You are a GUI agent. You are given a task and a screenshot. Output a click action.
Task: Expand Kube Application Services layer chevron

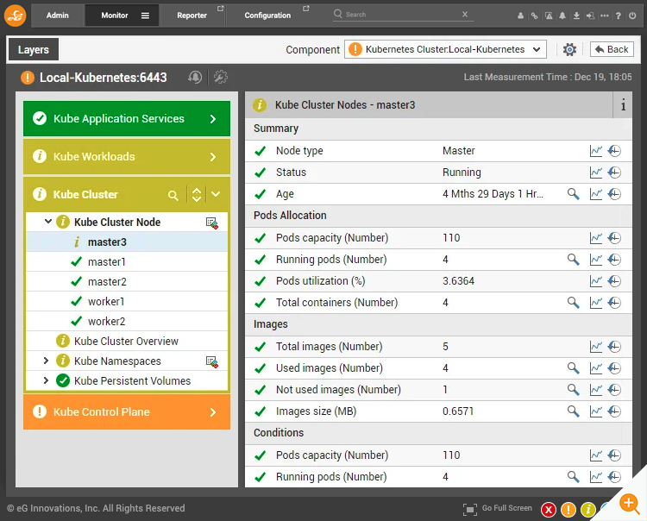click(x=213, y=119)
